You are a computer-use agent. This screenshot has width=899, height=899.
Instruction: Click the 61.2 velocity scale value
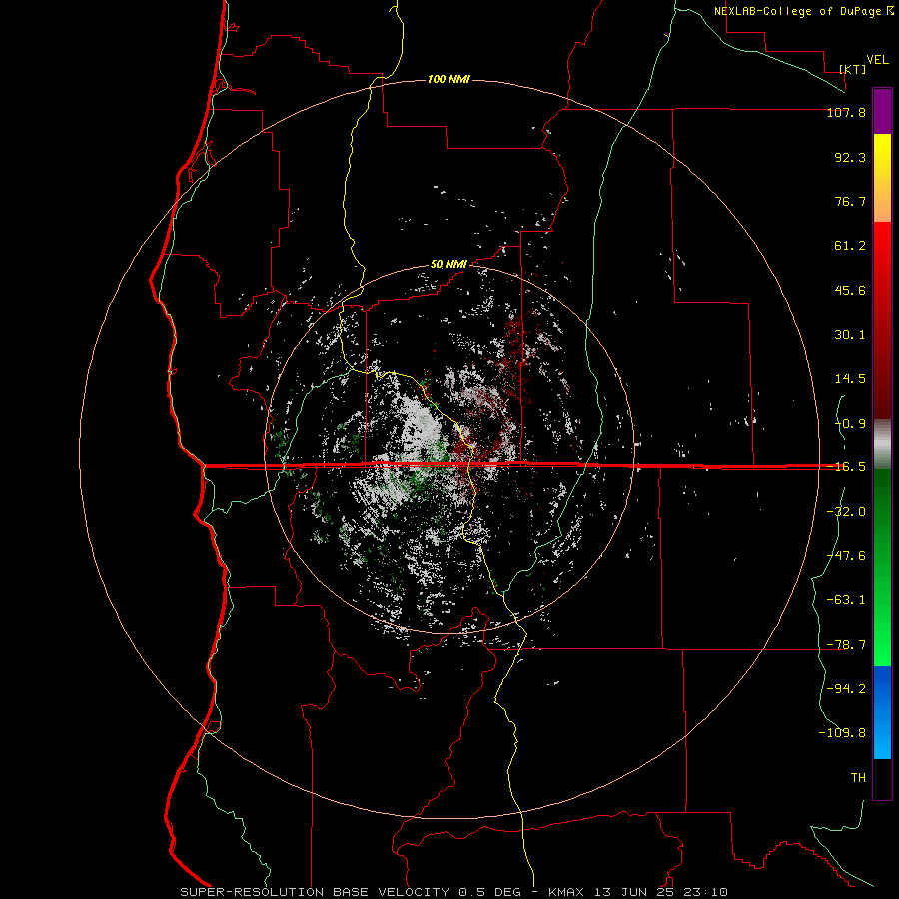[850, 246]
